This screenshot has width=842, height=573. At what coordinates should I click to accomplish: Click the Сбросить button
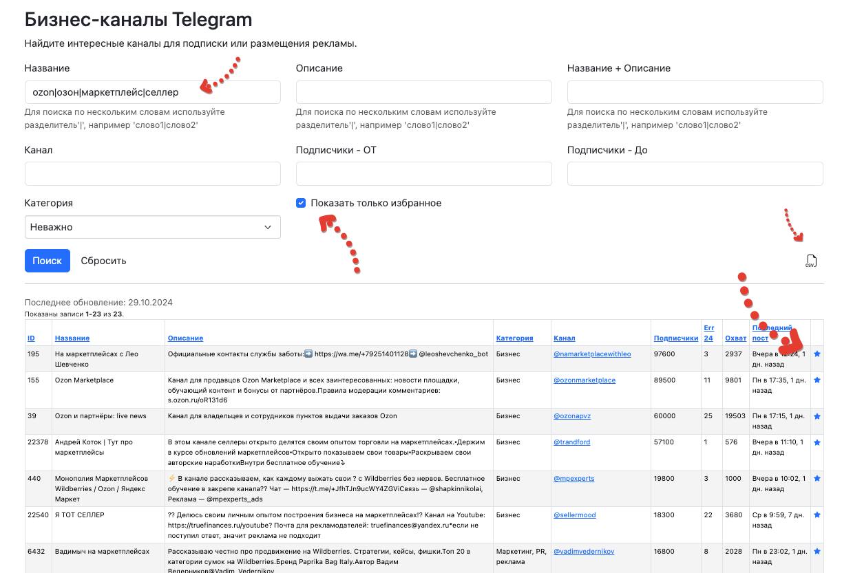click(105, 260)
